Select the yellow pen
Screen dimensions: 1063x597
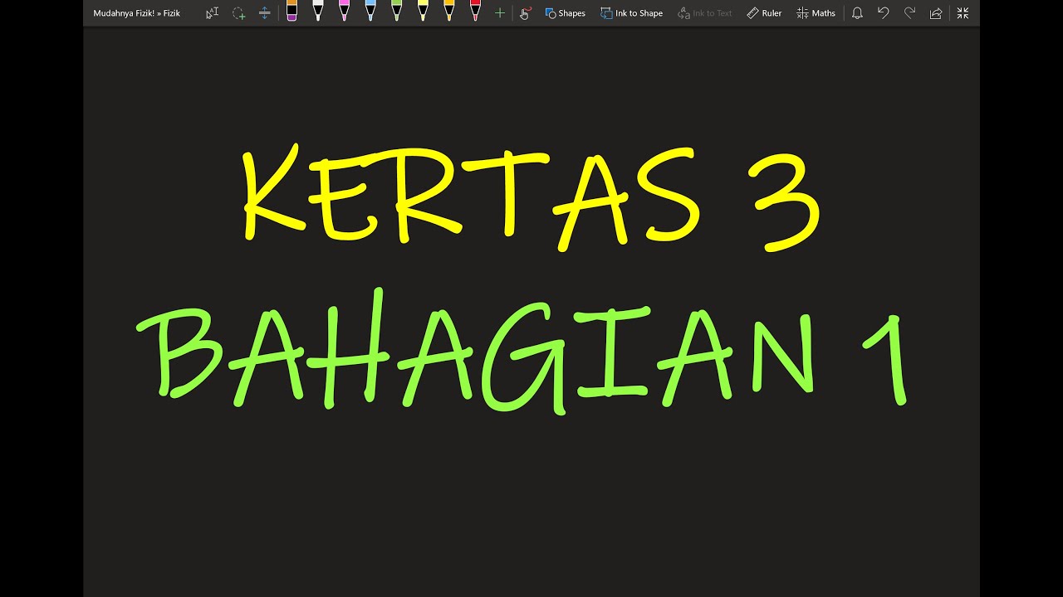pyautogui.click(x=423, y=12)
